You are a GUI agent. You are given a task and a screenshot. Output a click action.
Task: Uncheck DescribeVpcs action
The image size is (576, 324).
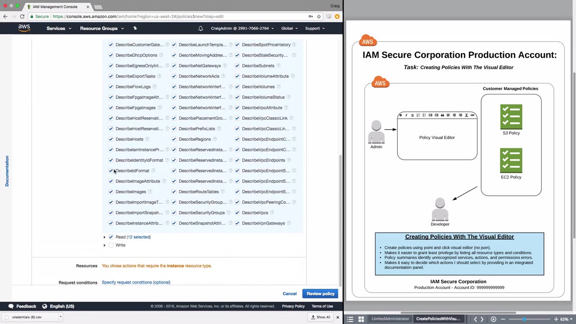point(237,212)
